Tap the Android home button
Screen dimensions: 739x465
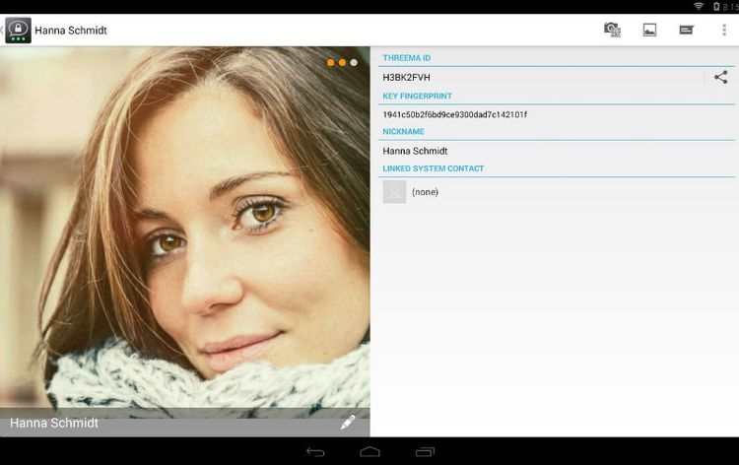pyautogui.click(x=369, y=452)
